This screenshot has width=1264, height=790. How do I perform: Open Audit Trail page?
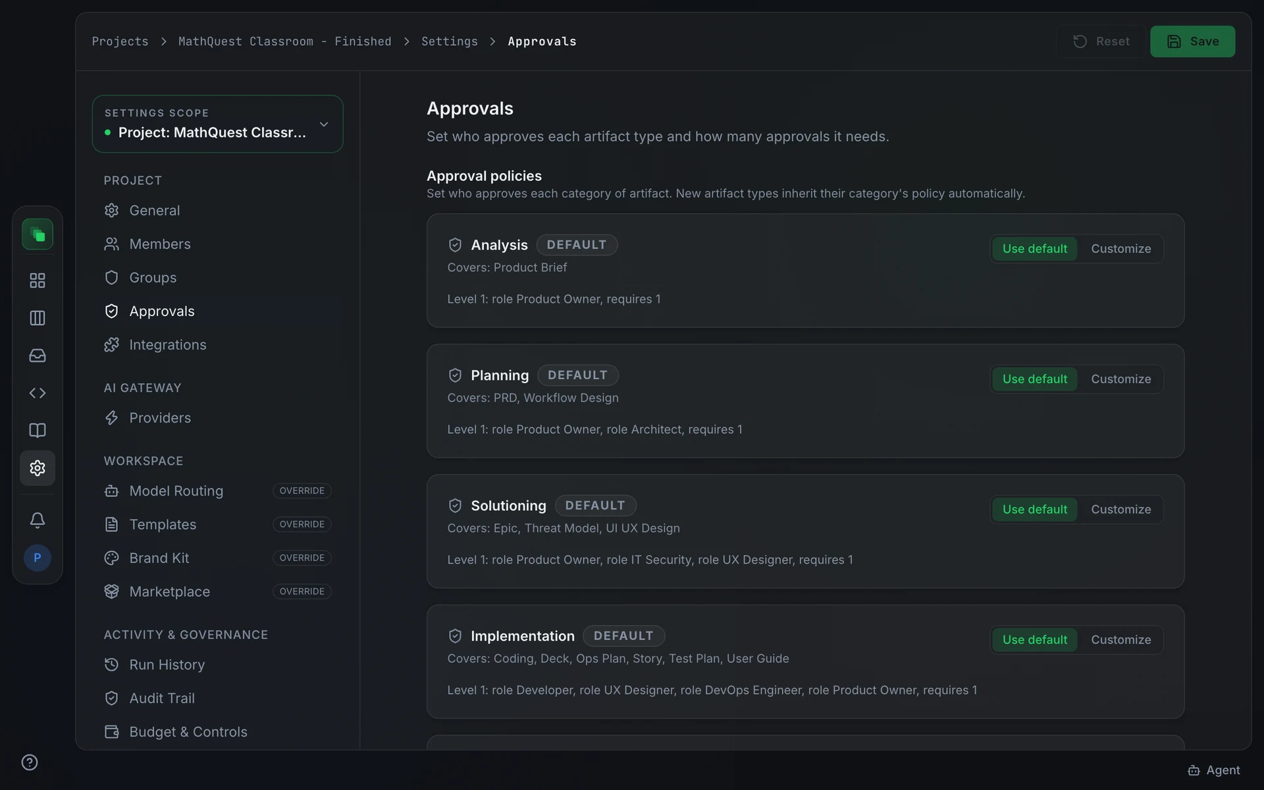217,698
